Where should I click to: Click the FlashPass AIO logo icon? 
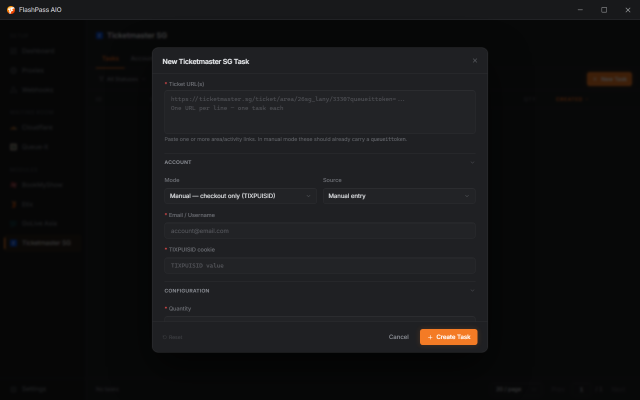pos(11,10)
